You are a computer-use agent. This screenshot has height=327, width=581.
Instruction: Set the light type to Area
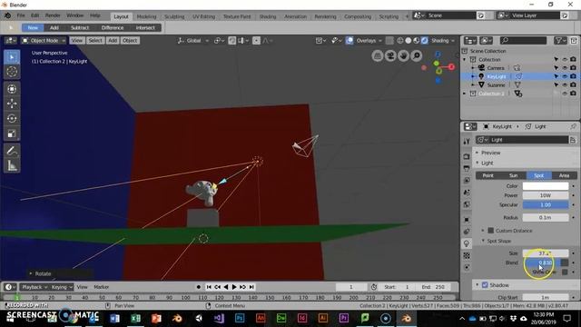pyautogui.click(x=564, y=175)
